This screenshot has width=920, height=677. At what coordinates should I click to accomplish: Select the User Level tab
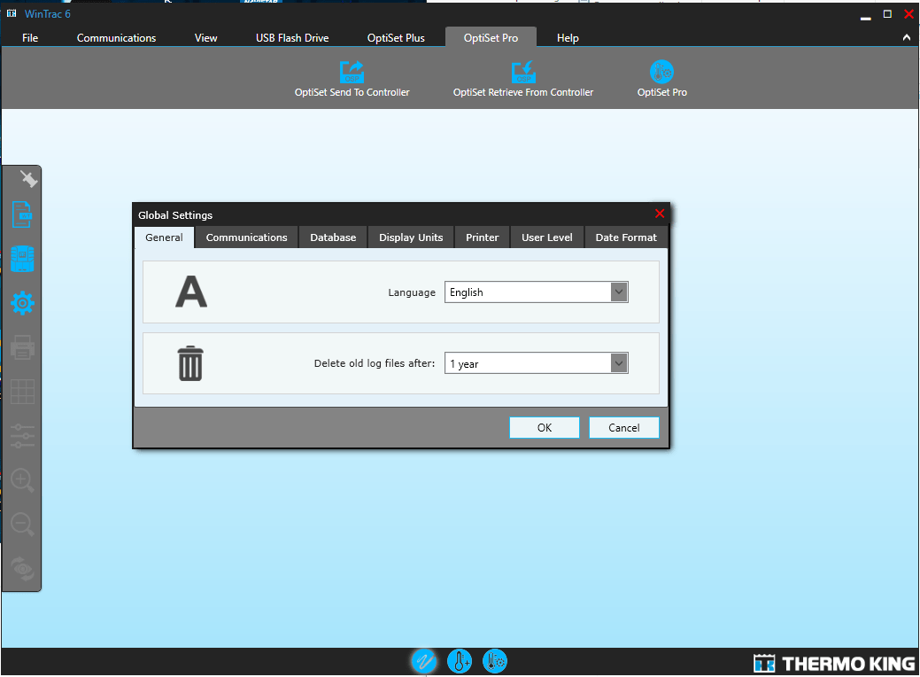coord(546,237)
